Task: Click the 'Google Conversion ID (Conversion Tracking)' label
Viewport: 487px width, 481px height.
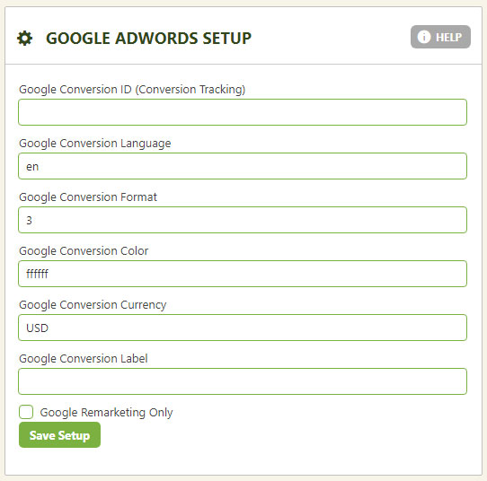Action: click(132, 90)
